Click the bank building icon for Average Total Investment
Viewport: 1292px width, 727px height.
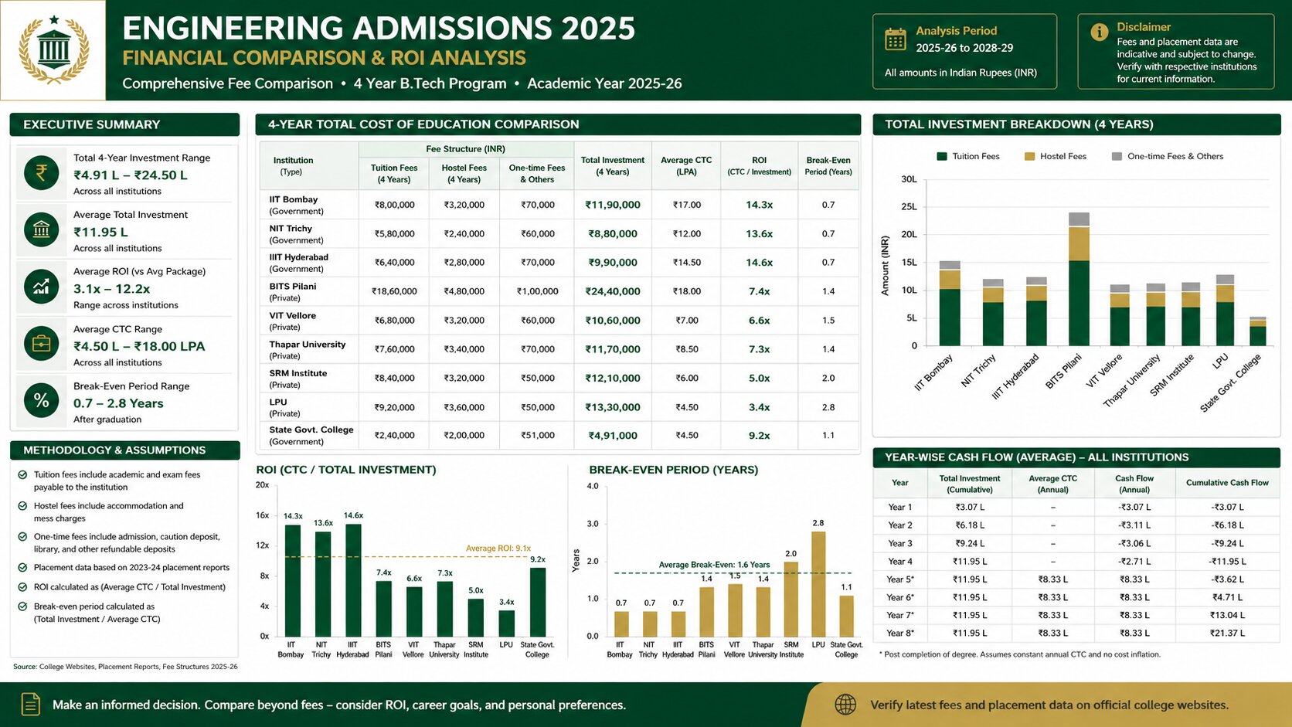pos(42,230)
